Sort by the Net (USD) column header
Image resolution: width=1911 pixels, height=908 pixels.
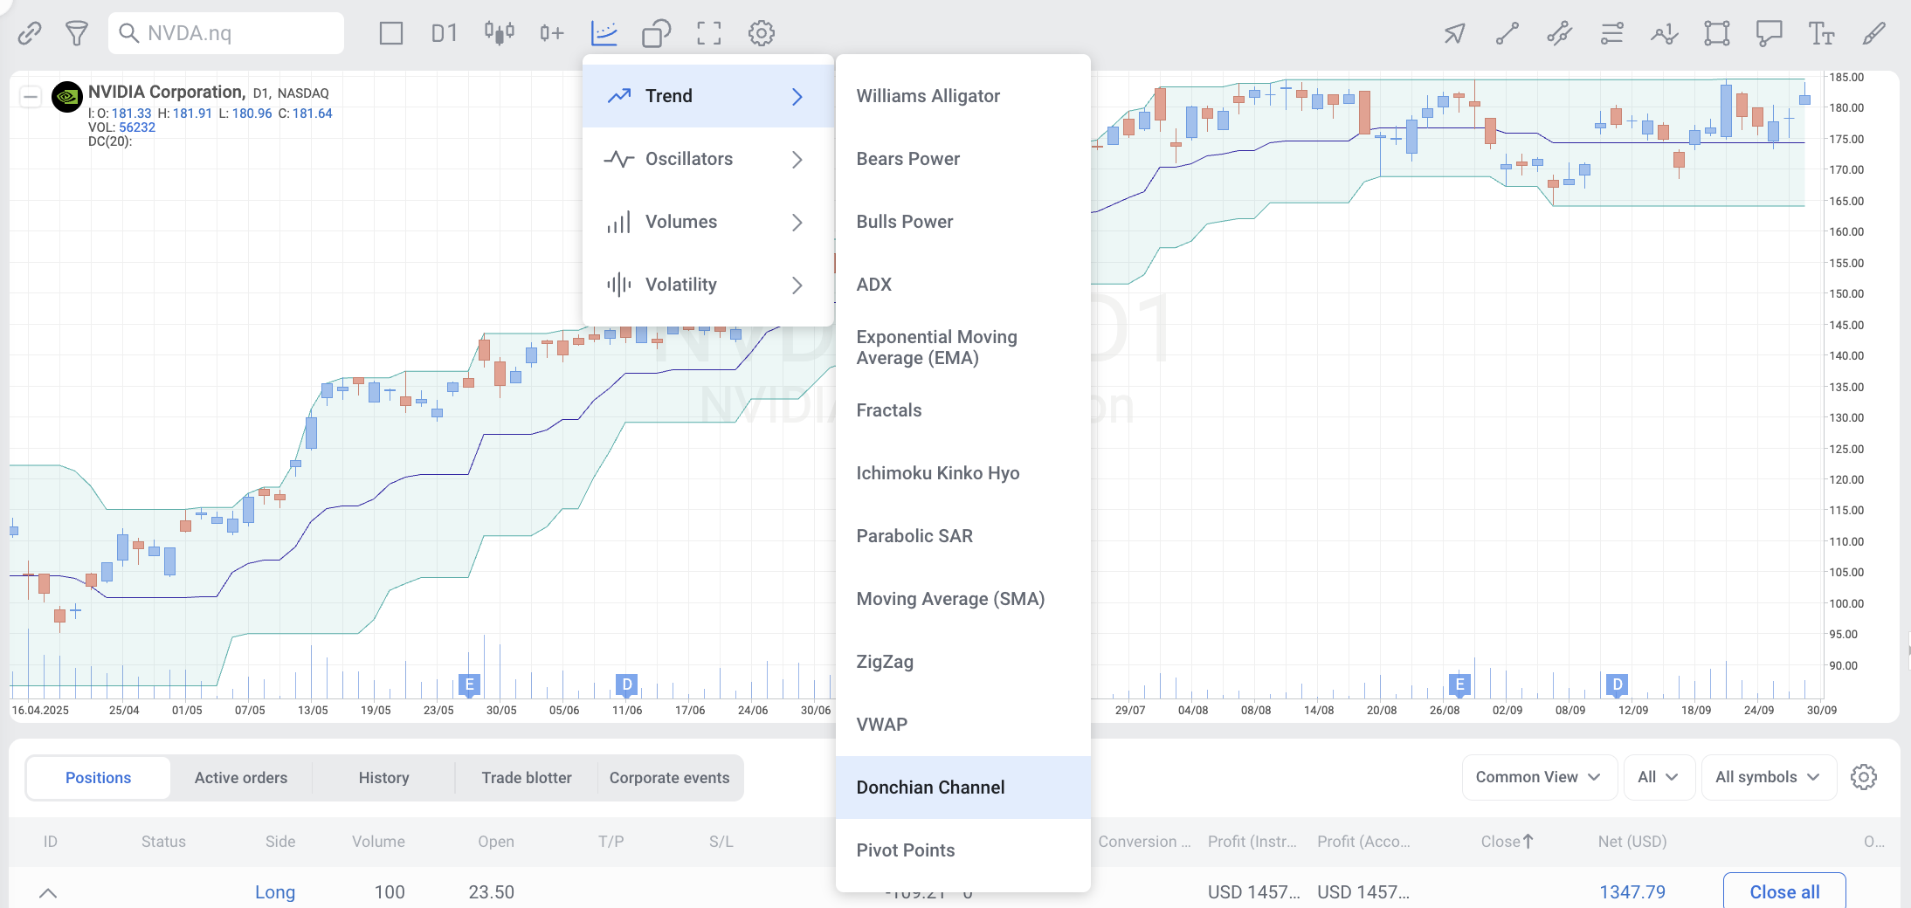click(1632, 842)
